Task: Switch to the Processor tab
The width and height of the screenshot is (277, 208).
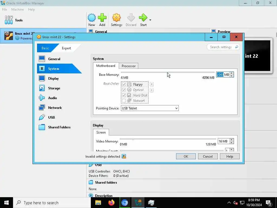Action: [x=128, y=66]
